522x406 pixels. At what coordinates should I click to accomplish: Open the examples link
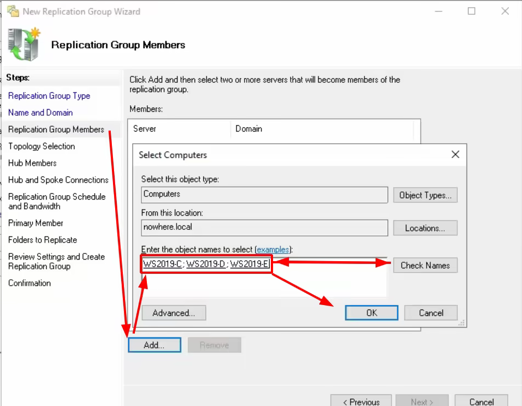click(273, 250)
